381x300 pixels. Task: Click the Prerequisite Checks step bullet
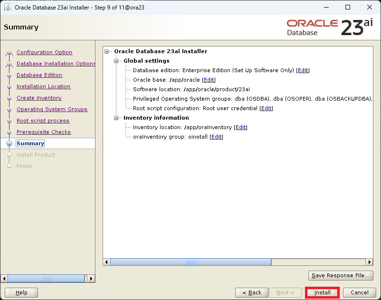coord(9,132)
